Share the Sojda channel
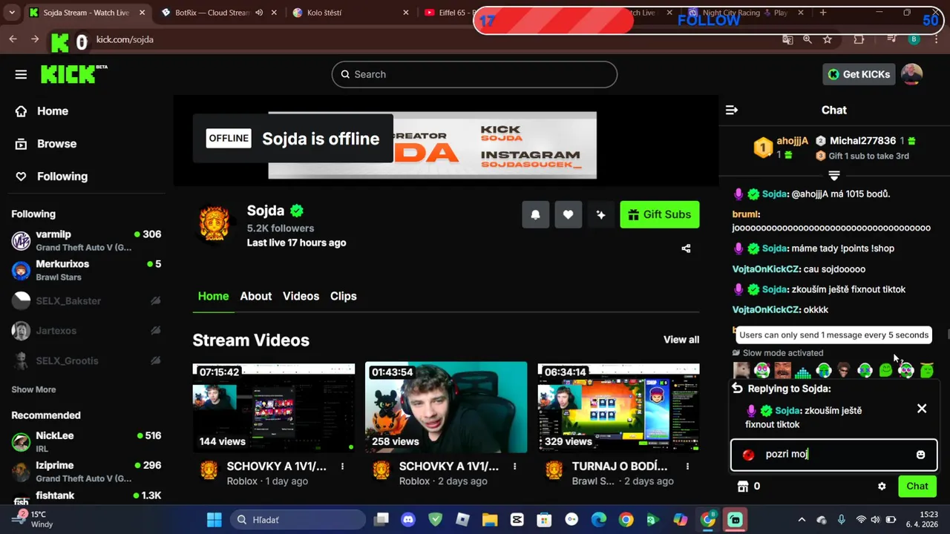The width and height of the screenshot is (950, 534). coord(686,248)
